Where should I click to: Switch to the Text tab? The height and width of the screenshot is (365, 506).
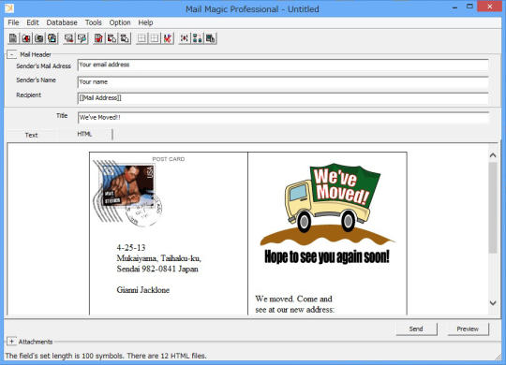31,135
